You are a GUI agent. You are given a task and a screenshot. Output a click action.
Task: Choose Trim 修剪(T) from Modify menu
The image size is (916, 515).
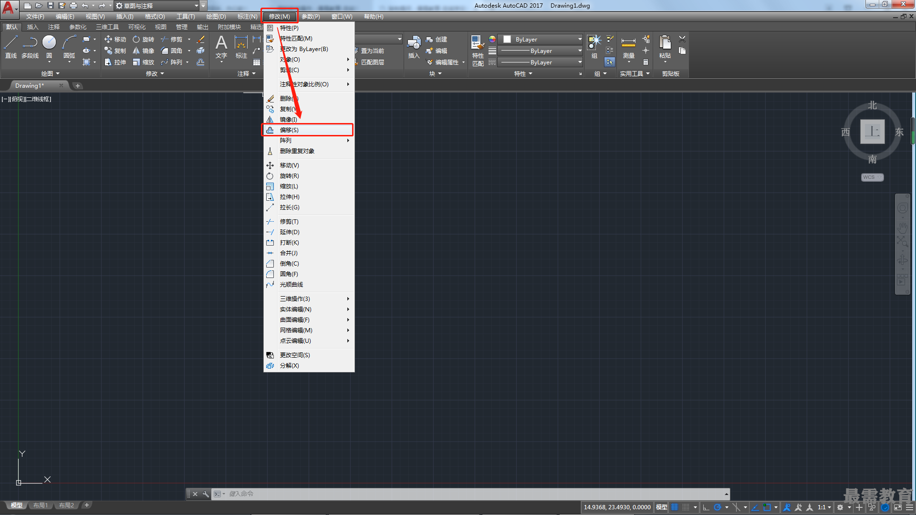(x=309, y=222)
